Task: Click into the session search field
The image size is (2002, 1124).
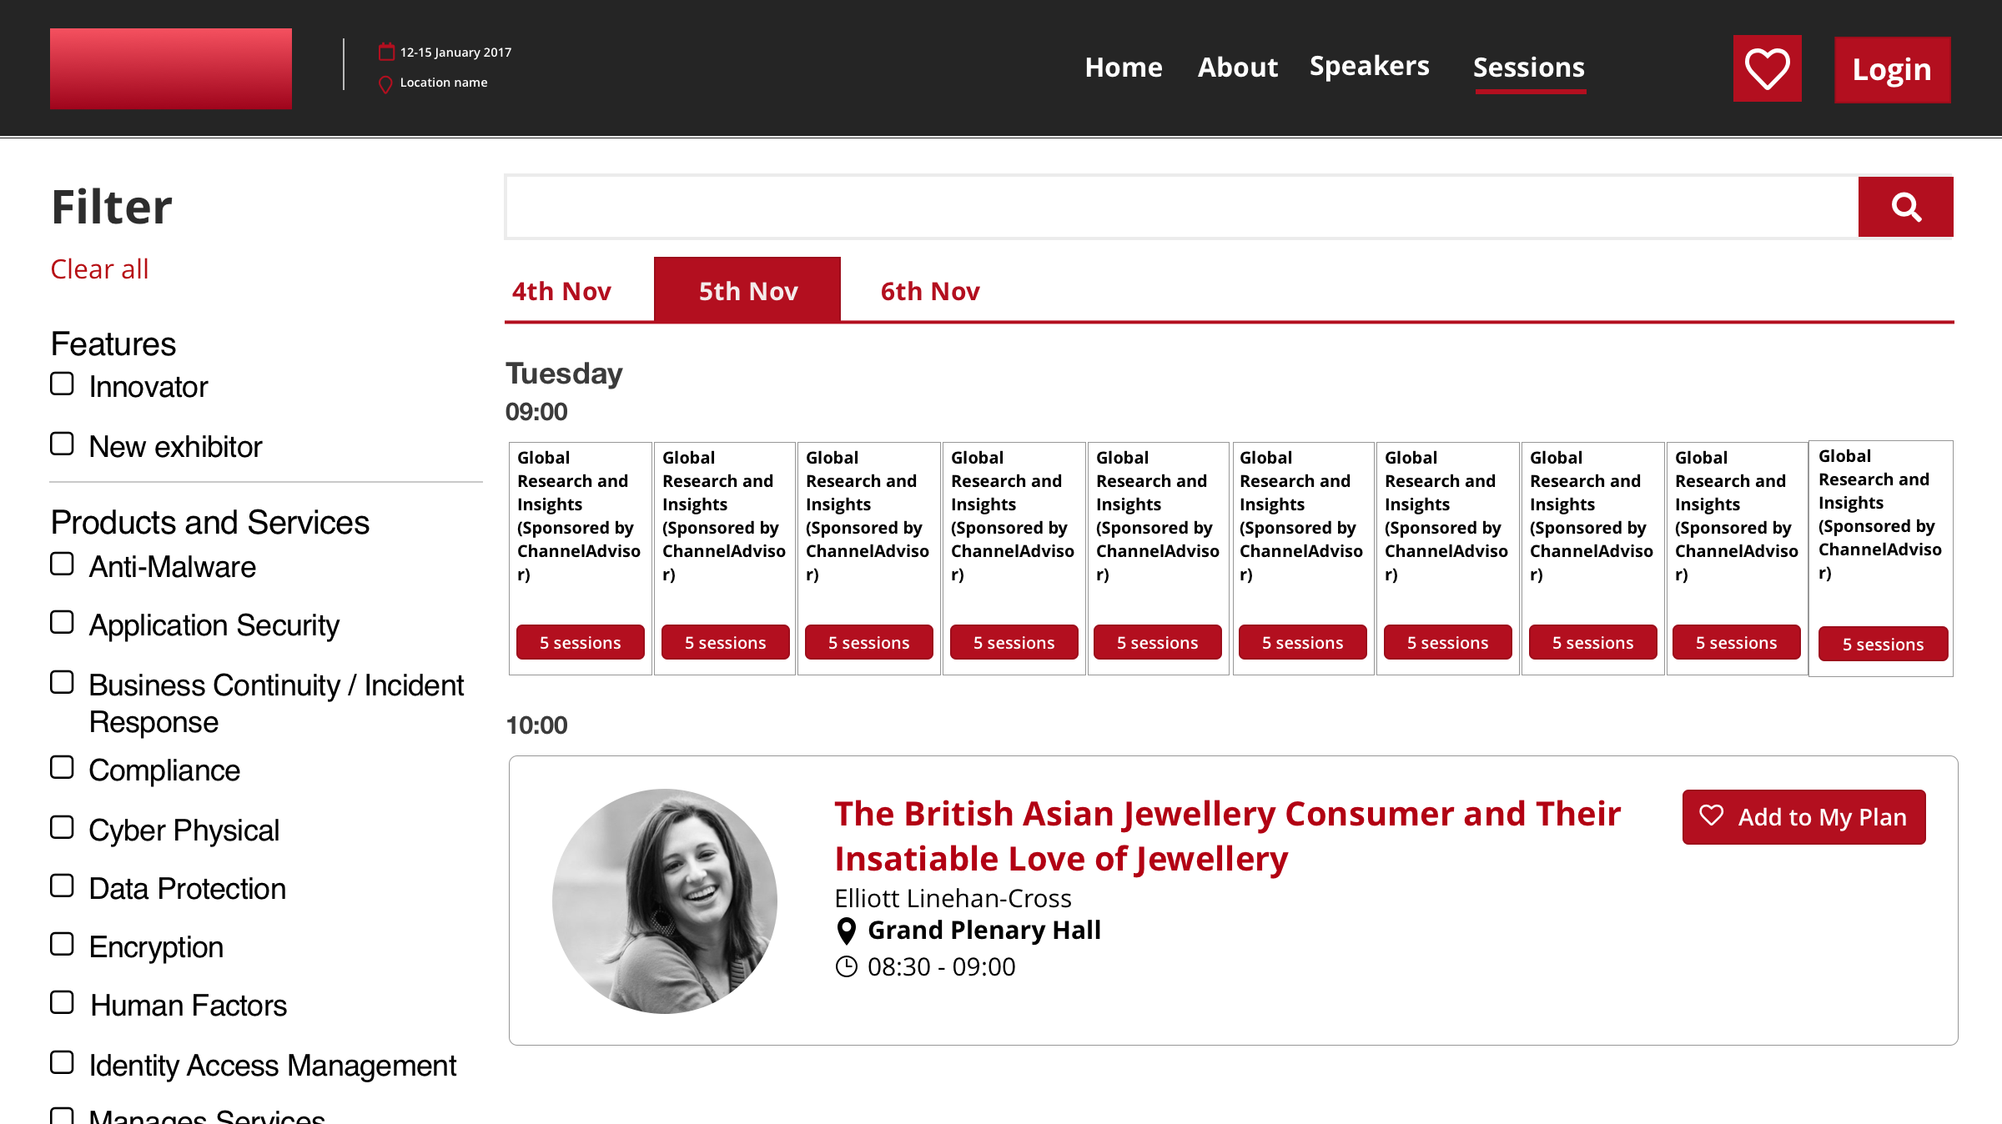Action: click(1181, 207)
